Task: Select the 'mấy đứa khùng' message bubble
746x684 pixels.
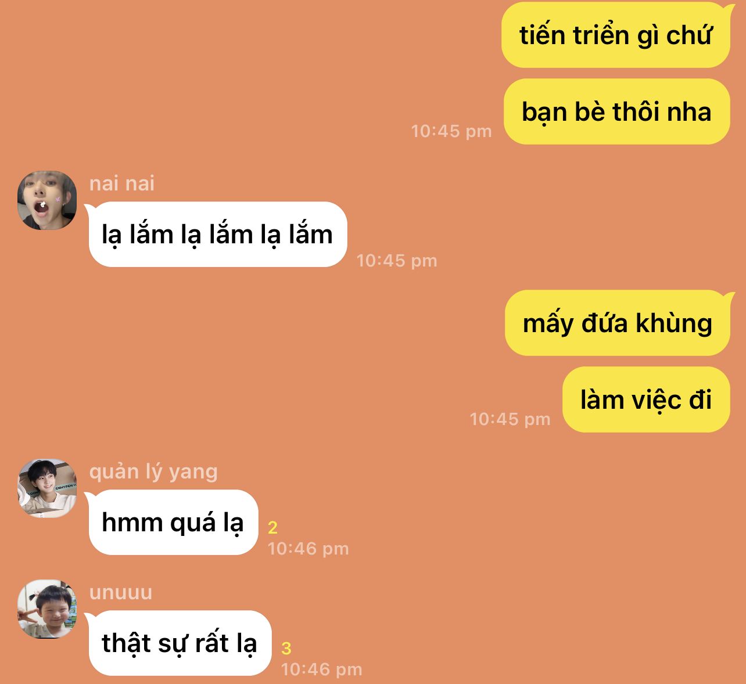Action: pos(617,323)
